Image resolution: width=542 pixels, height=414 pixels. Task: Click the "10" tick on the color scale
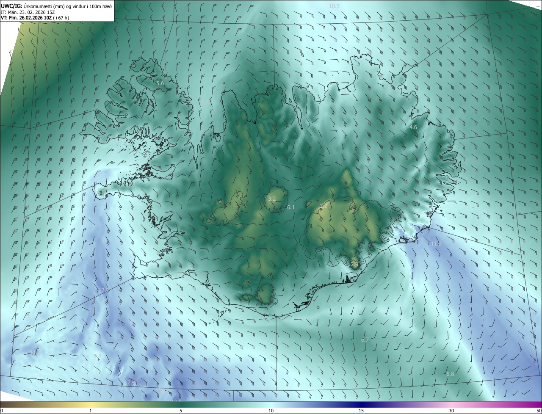click(x=271, y=411)
